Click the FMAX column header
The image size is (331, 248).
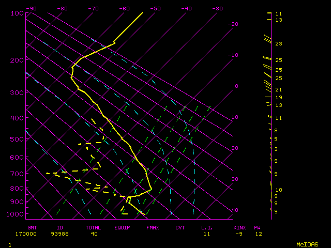click(x=152, y=227)
